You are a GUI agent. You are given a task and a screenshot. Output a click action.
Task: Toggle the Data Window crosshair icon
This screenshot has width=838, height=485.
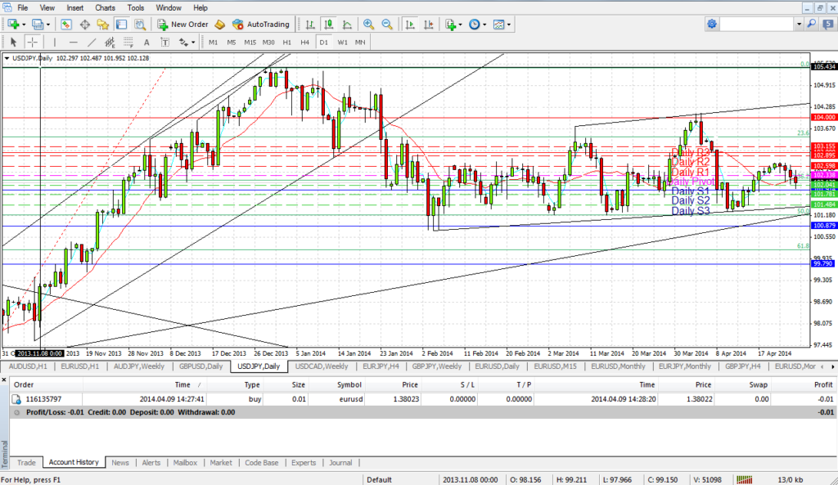coord(84,24)
